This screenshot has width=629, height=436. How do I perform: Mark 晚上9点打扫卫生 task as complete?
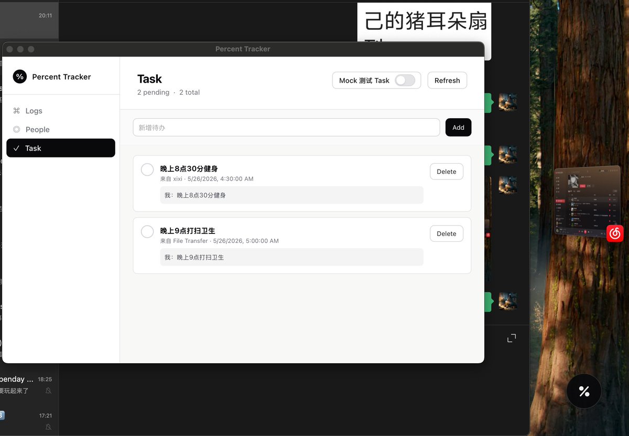pos(147,232)
